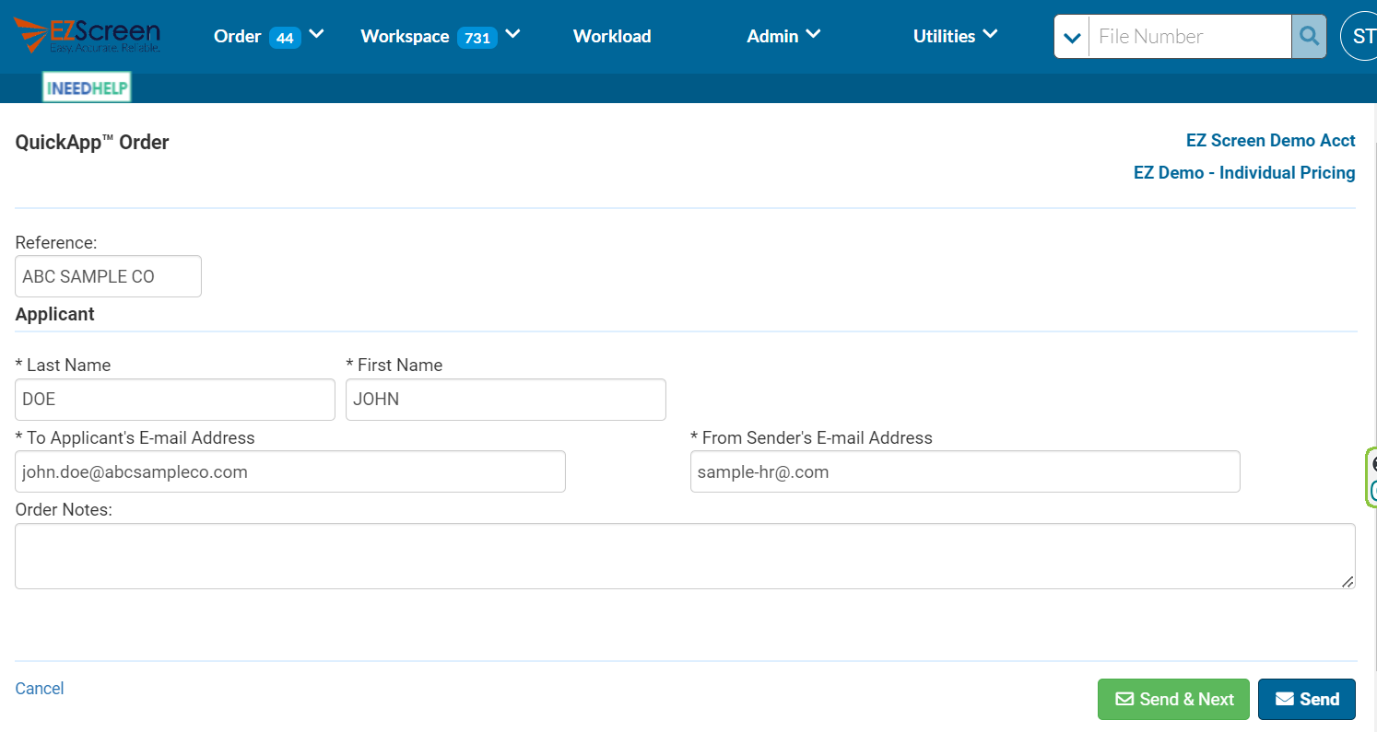Expand the Order dropdown menu
This screenshot has height=732, width=1377.
click(x=316, y=34)
